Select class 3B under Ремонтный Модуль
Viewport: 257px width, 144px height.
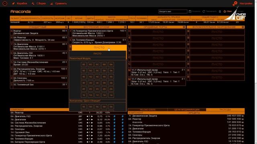tap(104, 83)
